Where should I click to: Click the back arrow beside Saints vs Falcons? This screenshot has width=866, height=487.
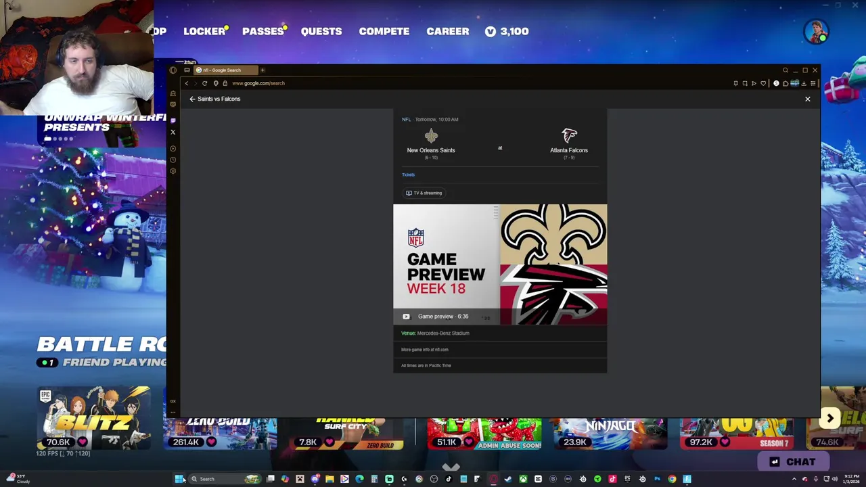coord(192,99)
